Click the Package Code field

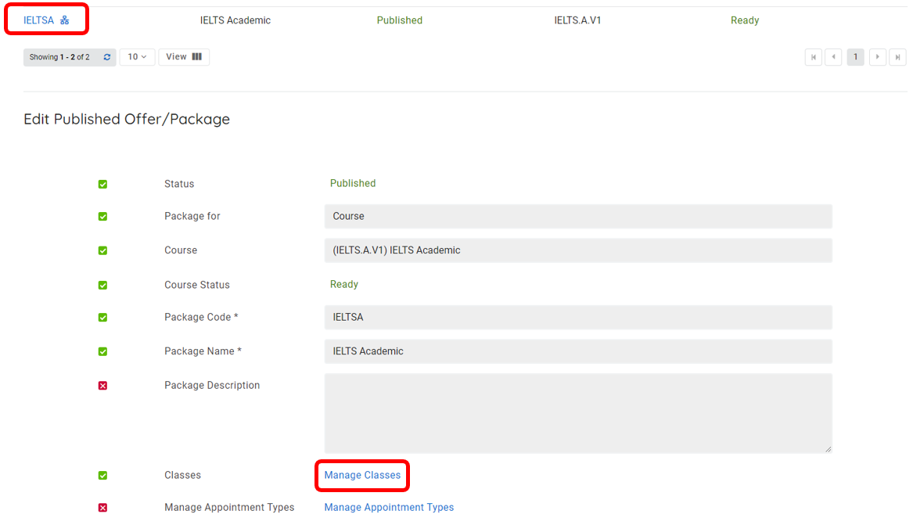[577, 317]
